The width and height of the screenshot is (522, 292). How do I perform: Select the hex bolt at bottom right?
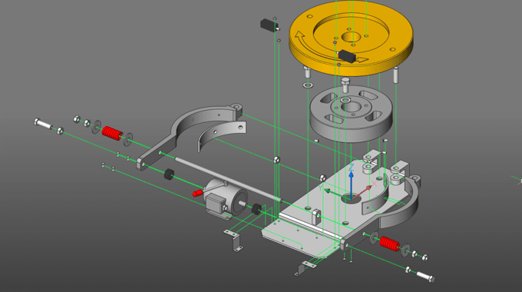(425, 276)
